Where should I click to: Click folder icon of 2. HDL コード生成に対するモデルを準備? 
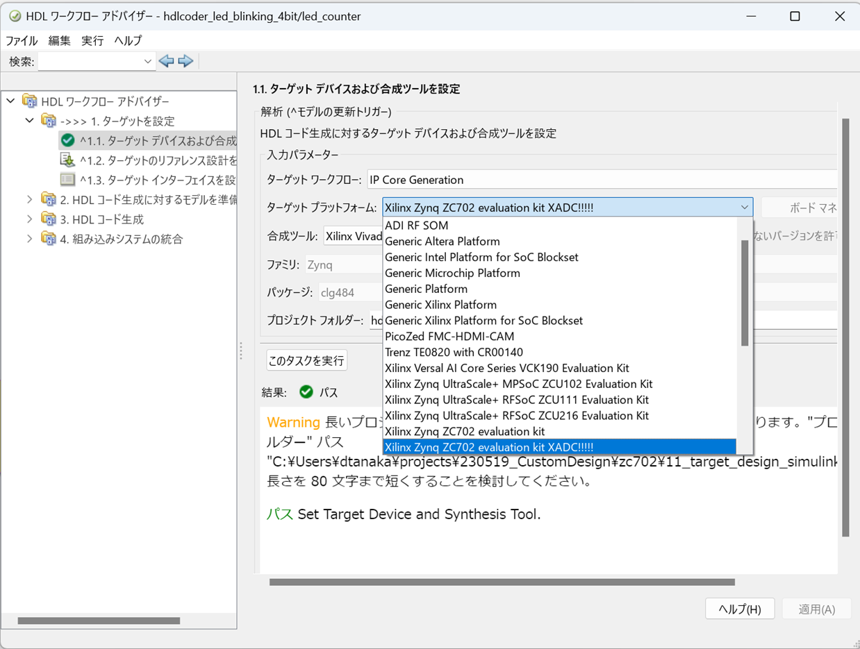pyautogui.click(x=49, y=199)
